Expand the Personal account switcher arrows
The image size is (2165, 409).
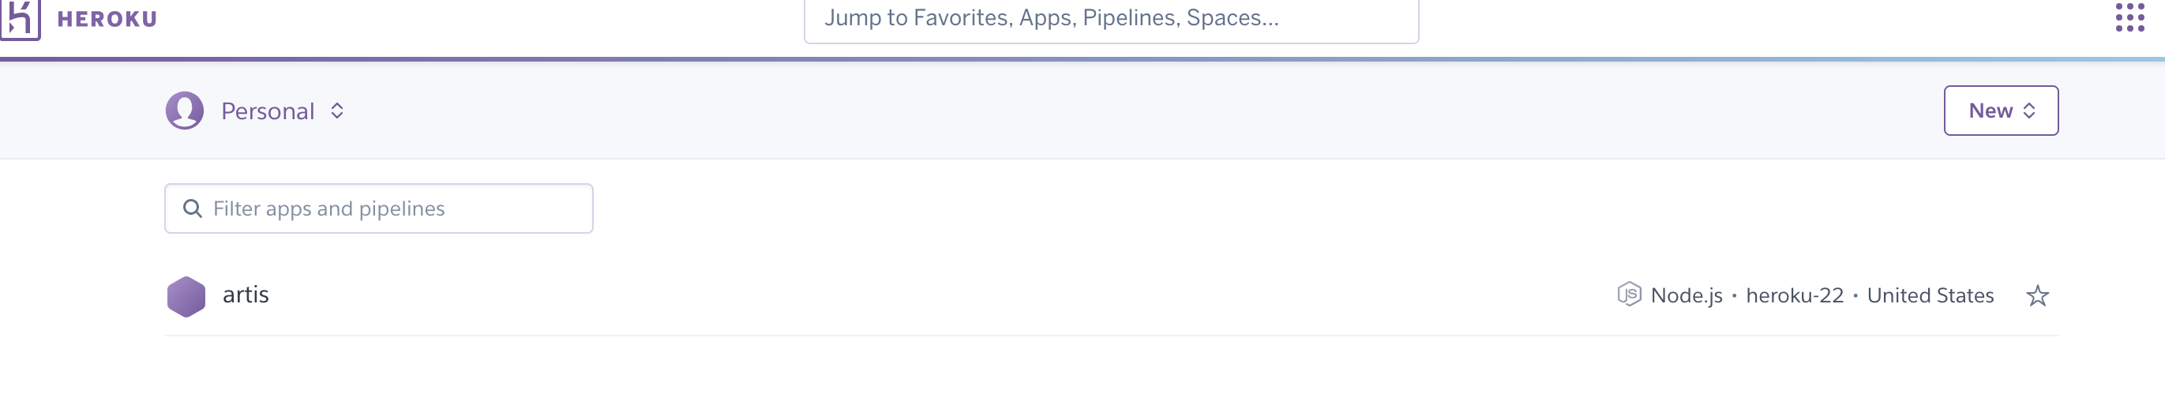337,111
